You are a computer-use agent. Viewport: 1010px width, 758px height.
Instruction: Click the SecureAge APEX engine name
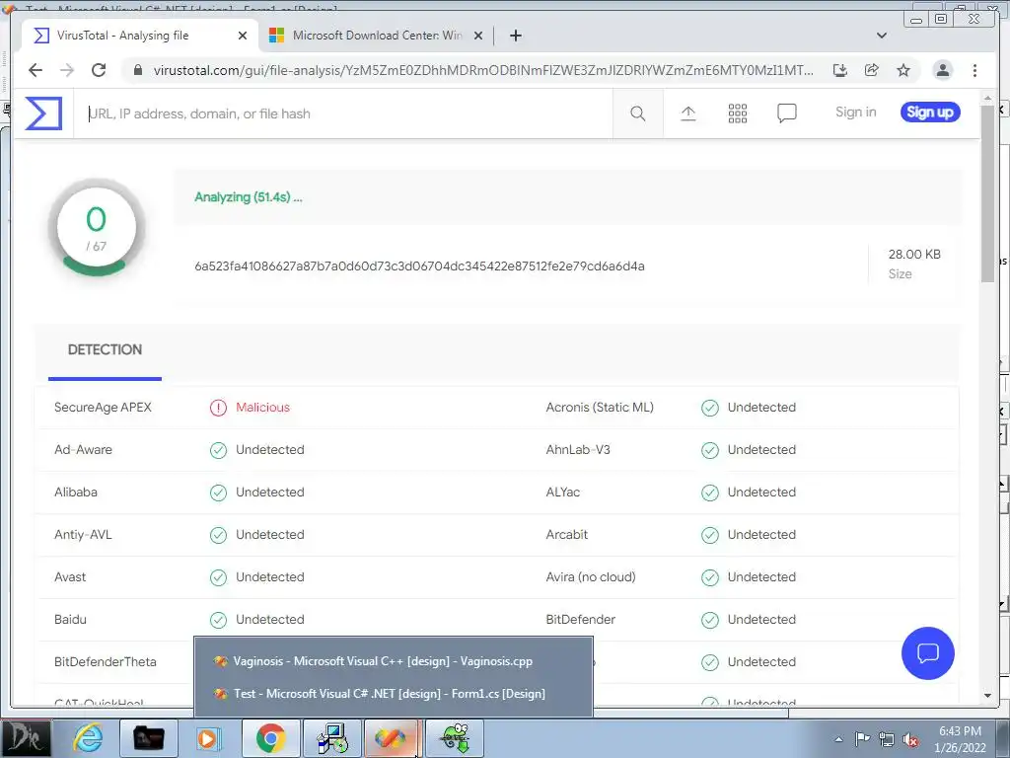coord(103,408)
